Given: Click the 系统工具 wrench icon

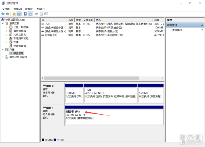Looking at the screenshot, I should 7,24.
